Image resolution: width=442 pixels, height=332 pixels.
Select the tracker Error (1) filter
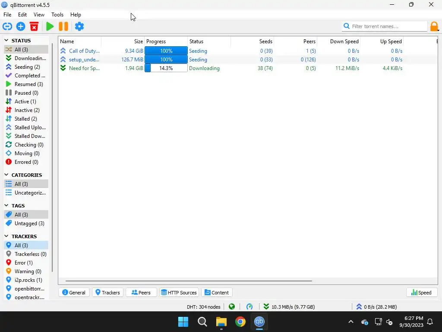(26, 263)
